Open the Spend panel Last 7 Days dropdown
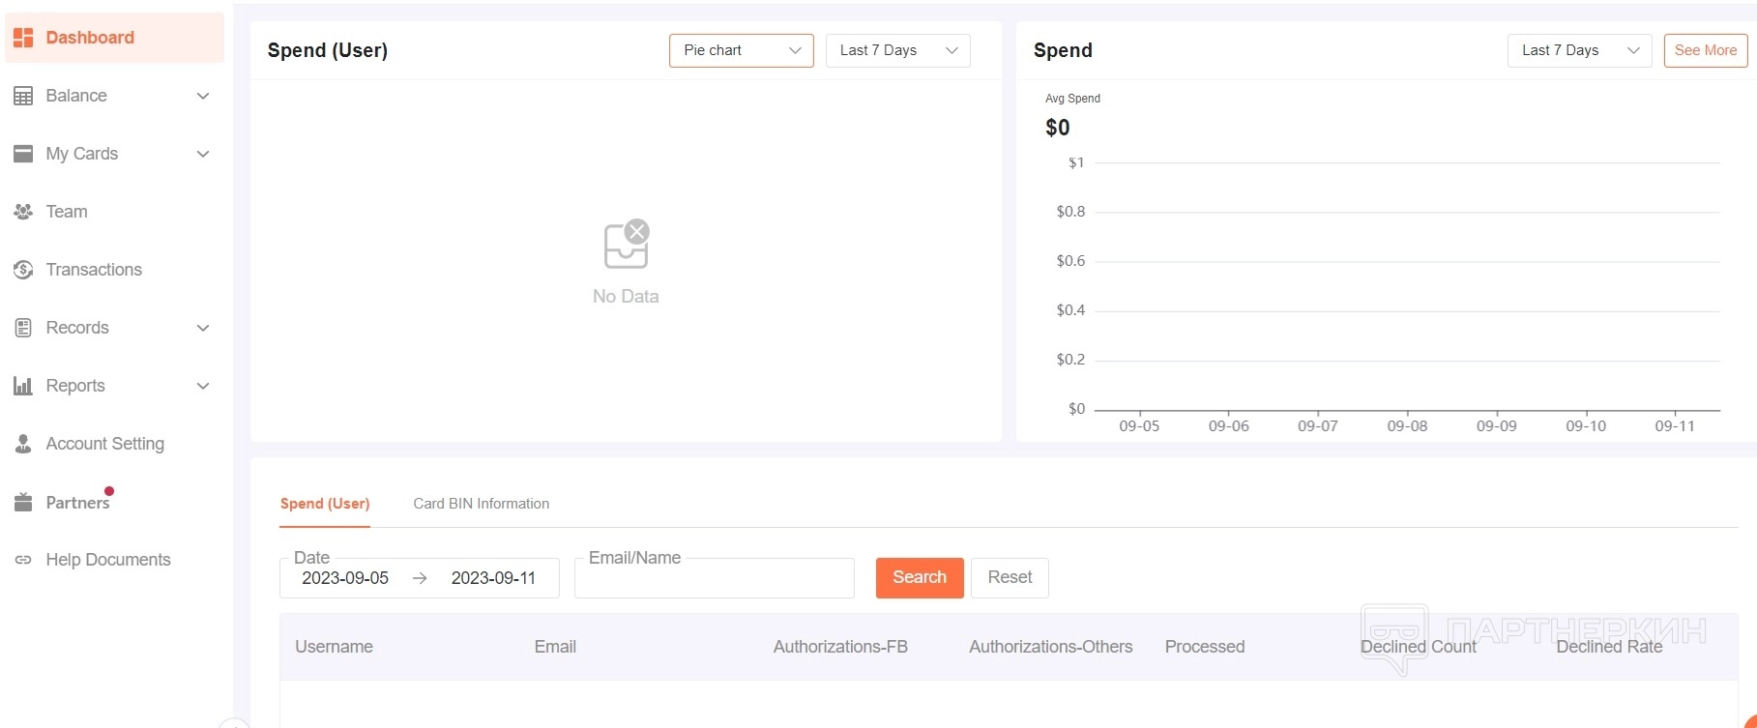This screenshot has height=728, width=1757. point(1579,50)
